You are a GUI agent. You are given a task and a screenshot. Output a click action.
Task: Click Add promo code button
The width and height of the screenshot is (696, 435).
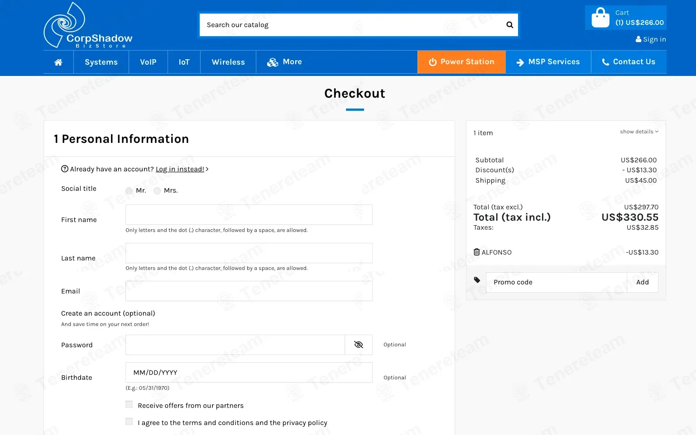[x=643, y=282]
